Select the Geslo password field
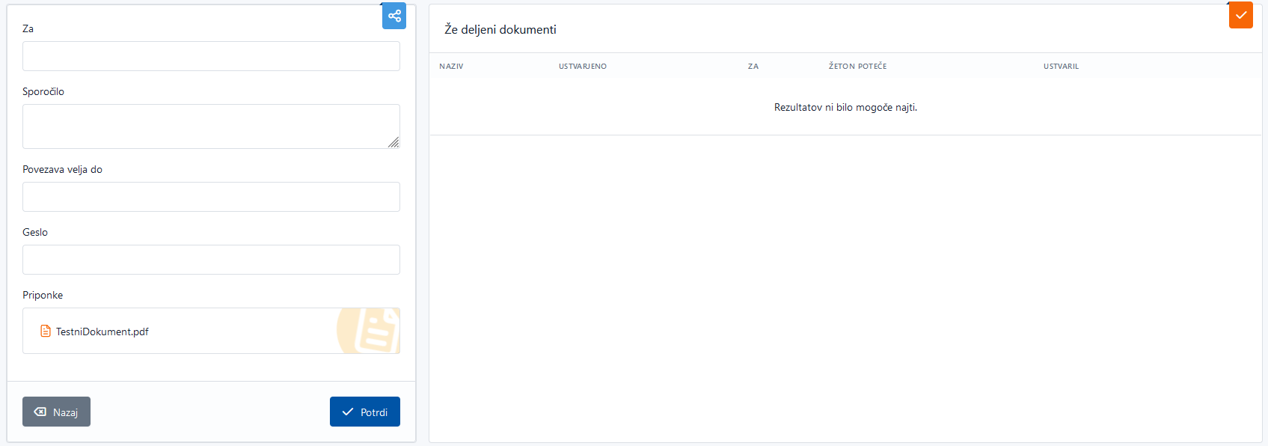 pos(211,260)
